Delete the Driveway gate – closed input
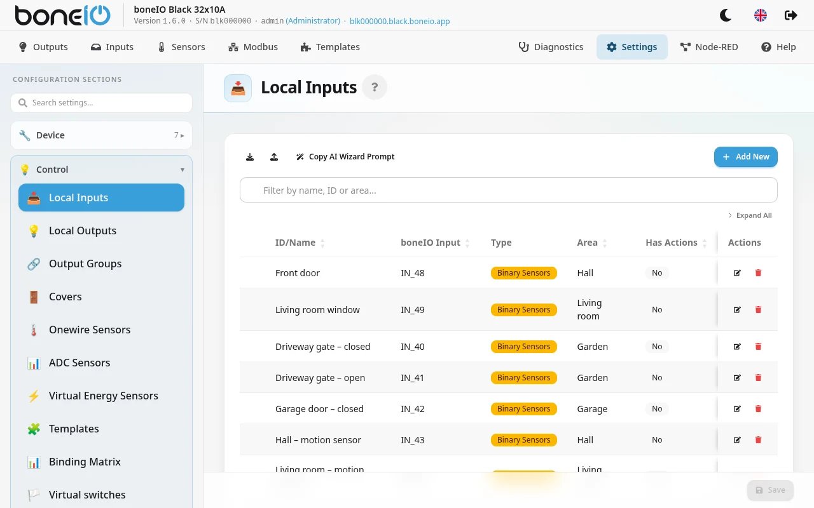 758,347
